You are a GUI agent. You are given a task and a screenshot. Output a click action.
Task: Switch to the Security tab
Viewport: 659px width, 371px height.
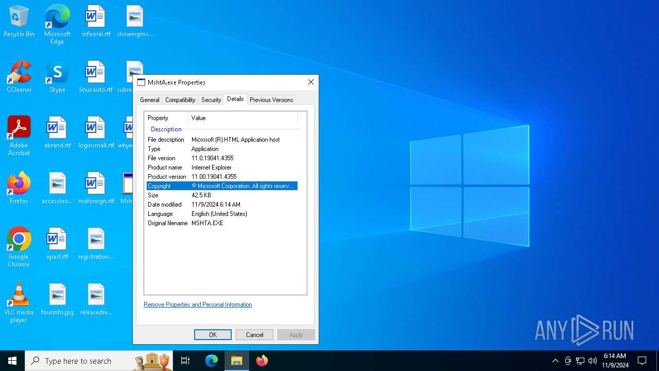click(x=211, y=100)
